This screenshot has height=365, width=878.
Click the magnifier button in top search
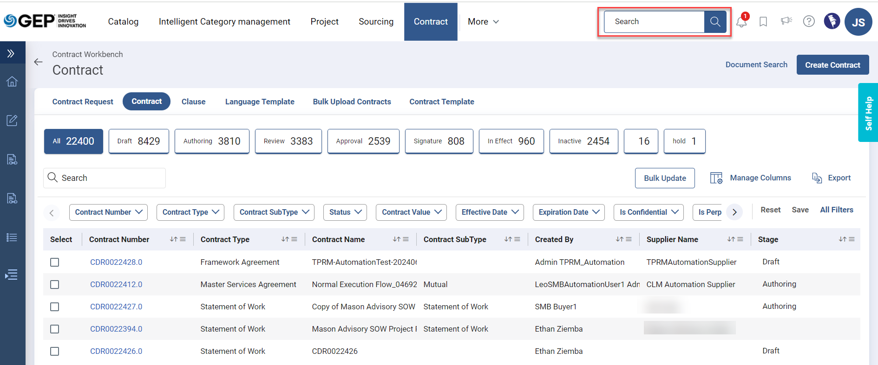pyautogui.click(x=715, y=22)
